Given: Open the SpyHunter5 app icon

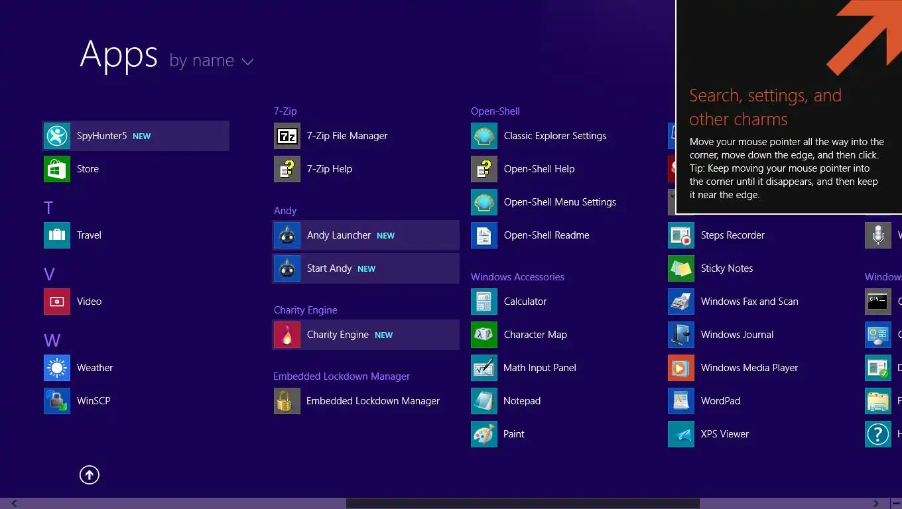Looking at the screenshot, I should click(57, 136).
